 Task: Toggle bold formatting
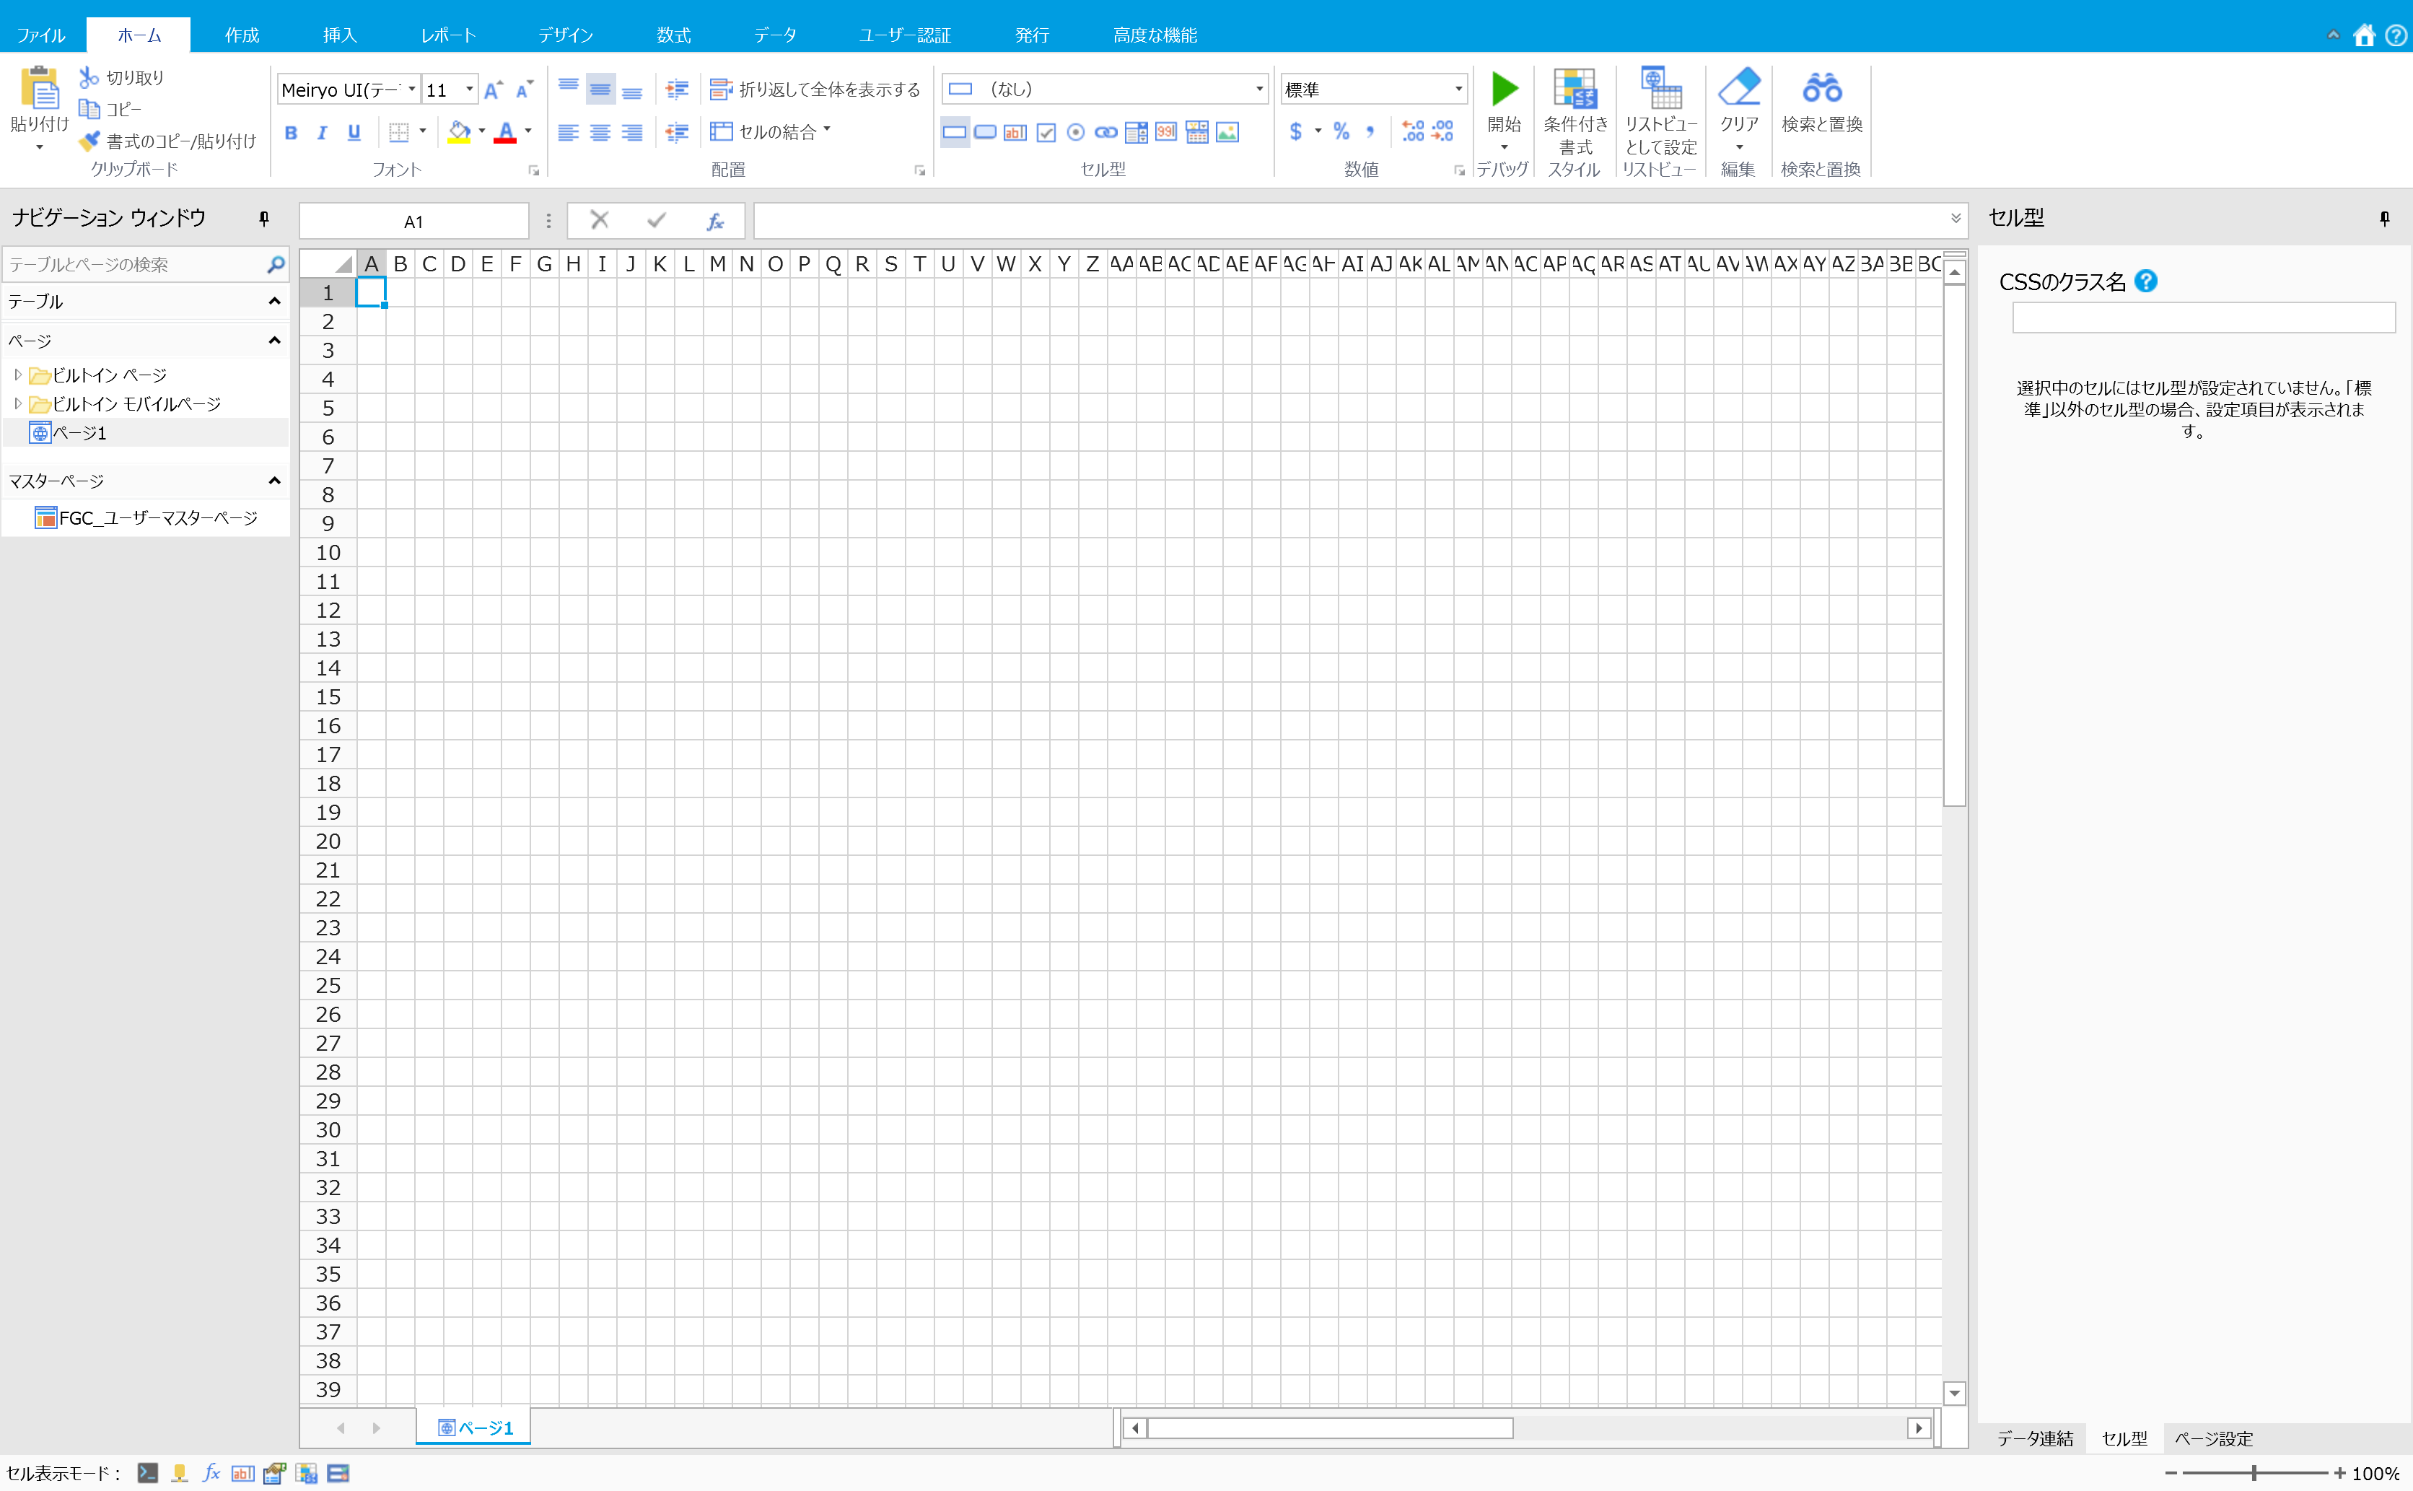[291, 131]
